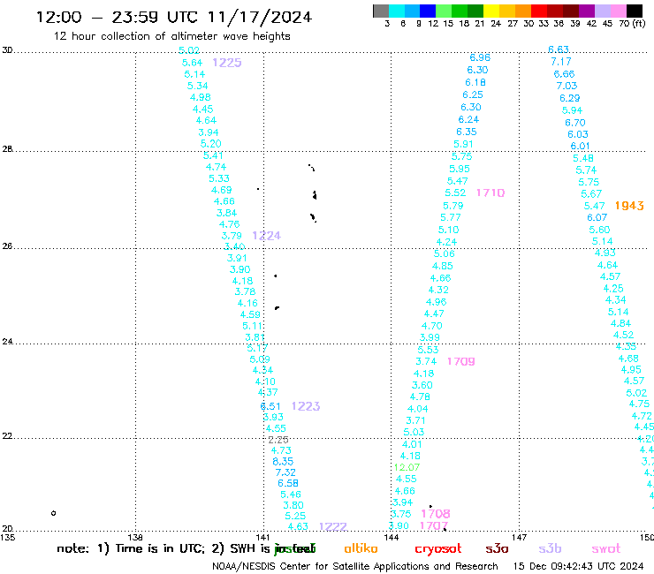Click the wave height value '6.58'
This screenshot has width=654, height=574.
tap(288, 483)
